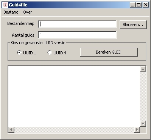This screenshot has width=151, height=140.
Task: Click the vertical scrollbar up arrow
Action: [x=143, y=69]
